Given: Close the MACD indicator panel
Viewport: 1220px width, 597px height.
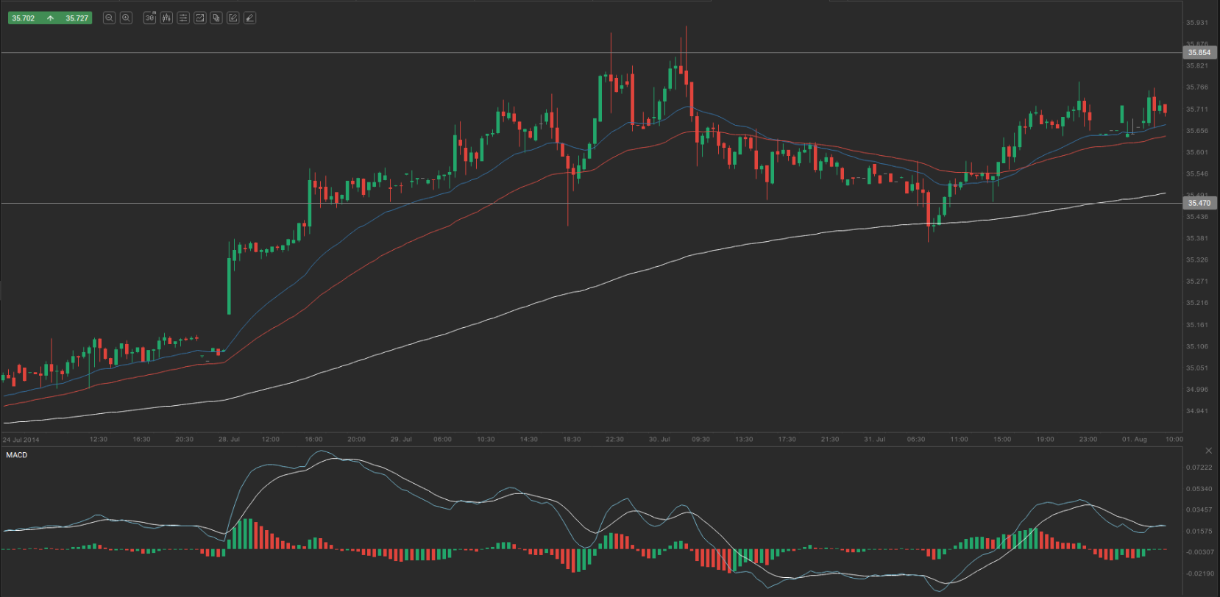Looking at the screenshot, I should click(1207, 450).
